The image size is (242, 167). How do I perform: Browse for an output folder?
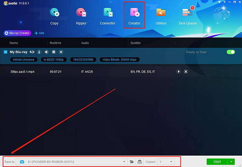(x=132, y=162)
